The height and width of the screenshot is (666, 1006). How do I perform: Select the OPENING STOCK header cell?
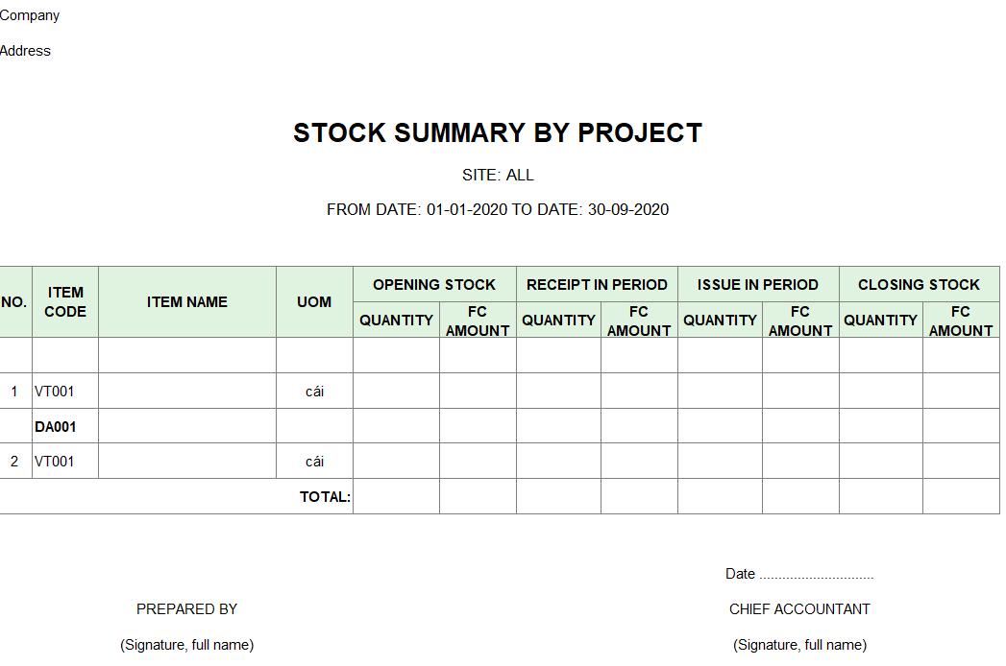pos(434,285)
